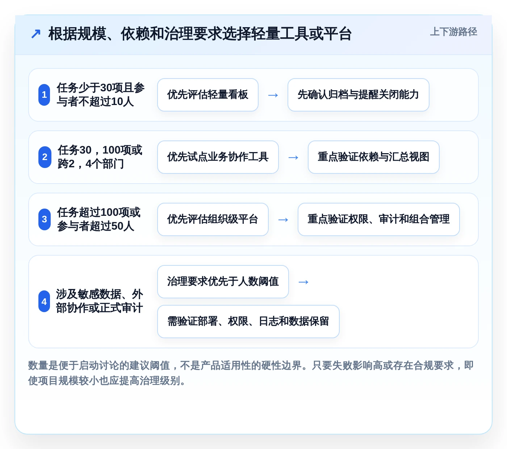507x449 pixels.
Task: Select the 先确认归档与提醒关闭能力 box
Action: coord(359,95)
